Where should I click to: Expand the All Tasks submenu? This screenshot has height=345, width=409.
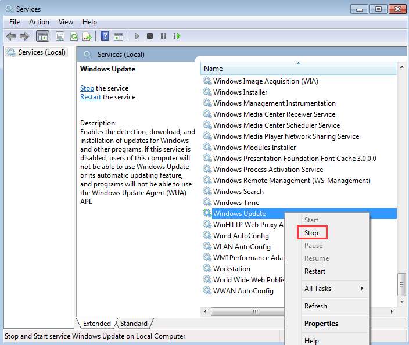pyautogui.click(x=334, y=289)
